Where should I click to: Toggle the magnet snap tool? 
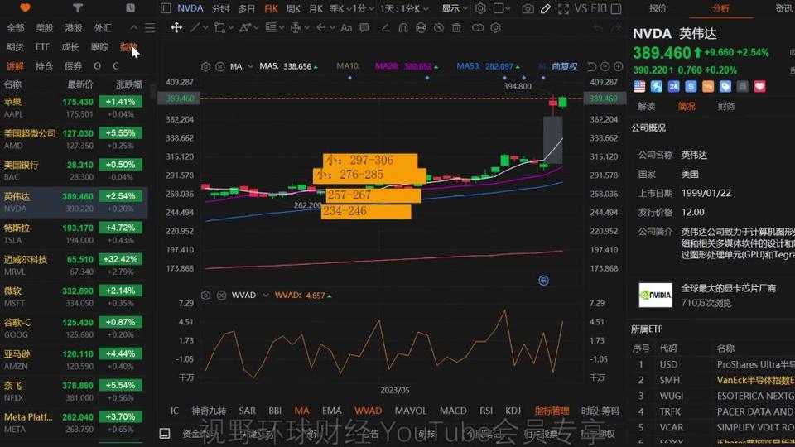pos(403,27)
